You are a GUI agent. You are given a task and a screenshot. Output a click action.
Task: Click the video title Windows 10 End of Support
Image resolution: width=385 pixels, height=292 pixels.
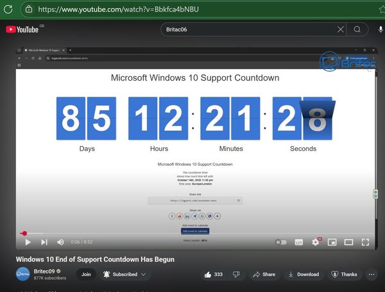(95, 259)
